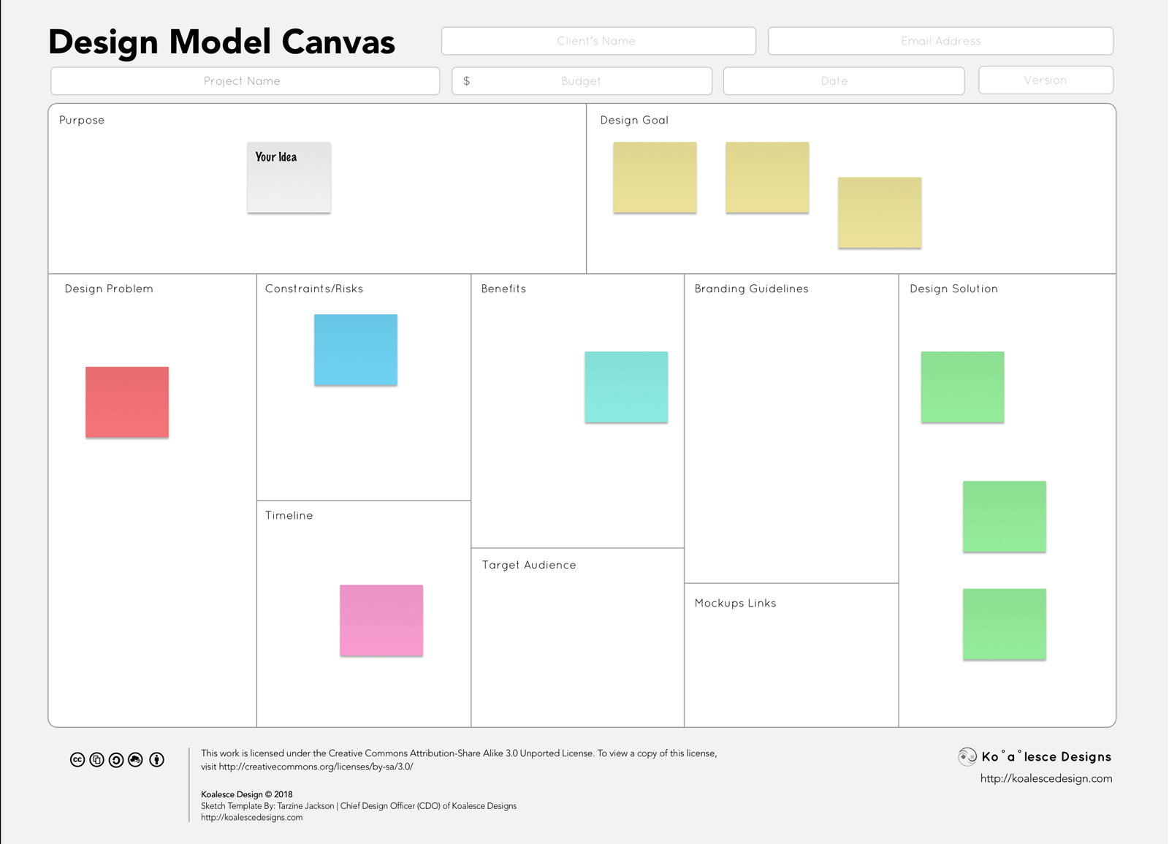Click the Budget field with the dollar sign

[x=582, y=80]
